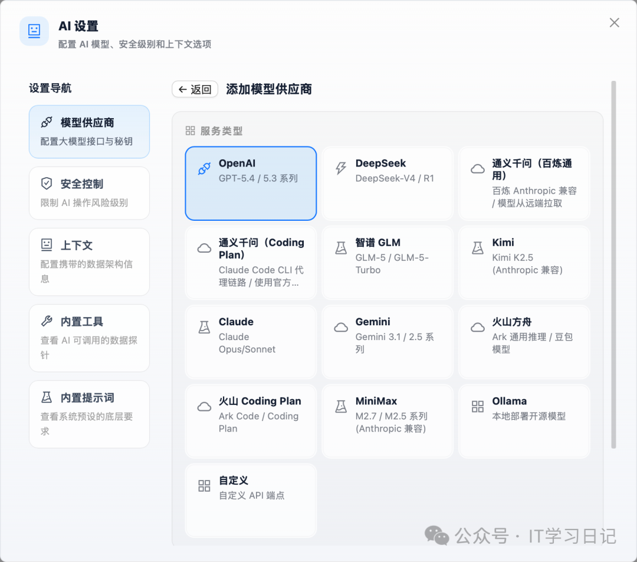The height and width of the screenshot is (562, 637).
Task: Select the MiniMax provider title
Action: pyautogui.click(x=376, y=401)
